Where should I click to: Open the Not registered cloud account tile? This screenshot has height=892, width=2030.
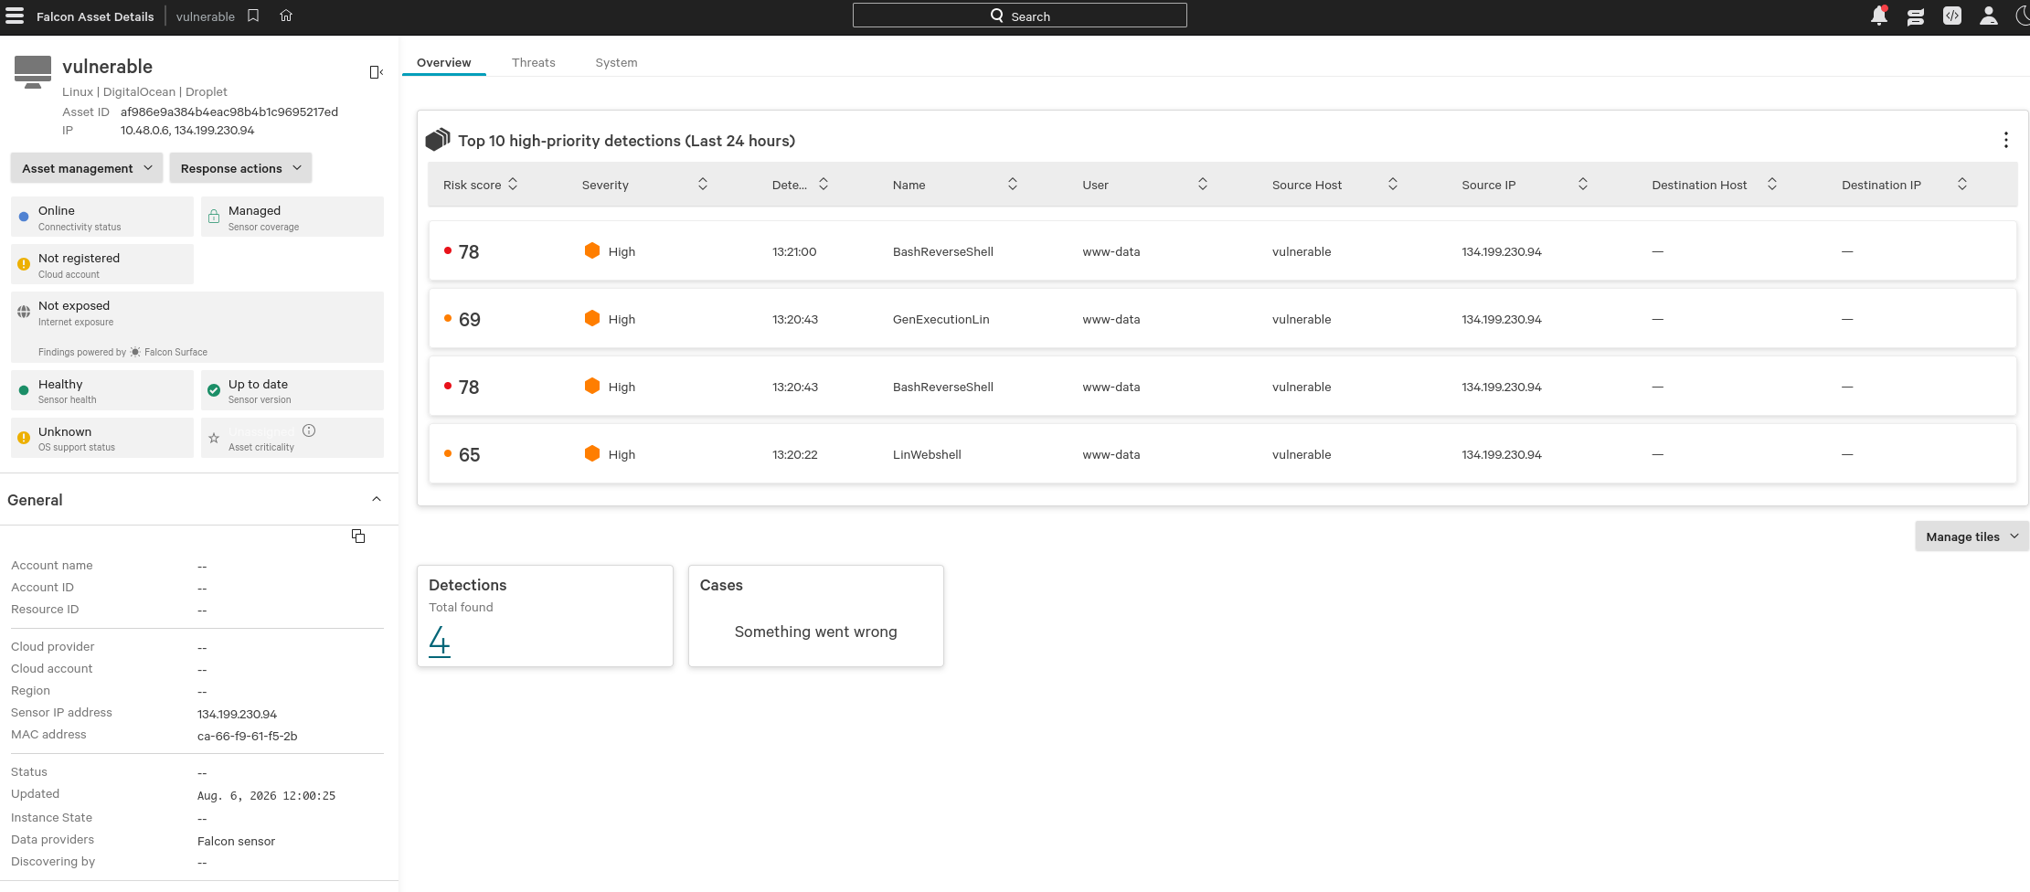pyautogui.click(x=102, y=264)
